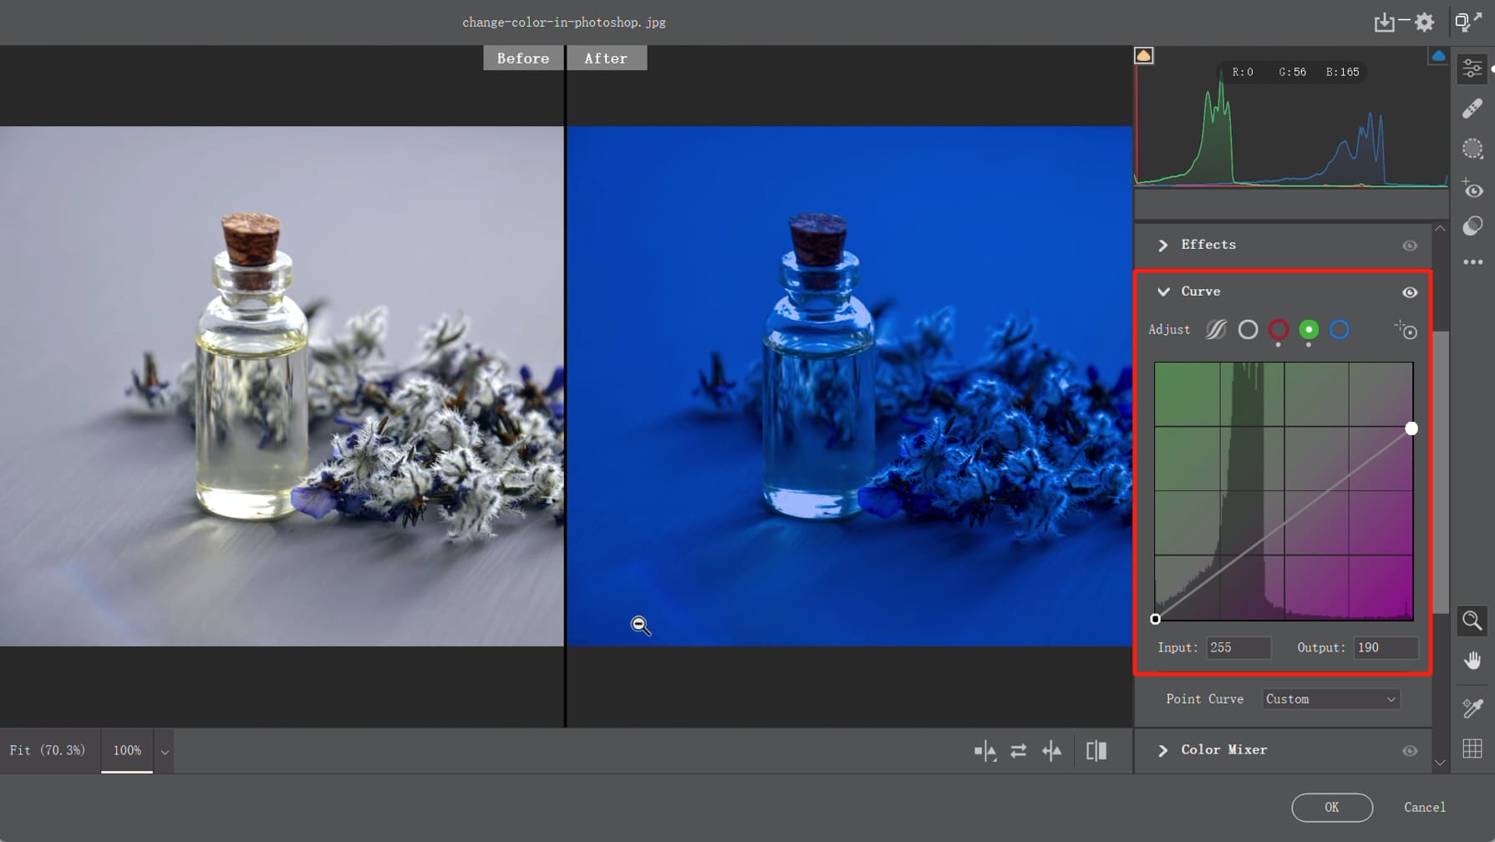1495x842 pixels.
Task: Click the panel scroll up arrow
Action: pos(1440,229)
